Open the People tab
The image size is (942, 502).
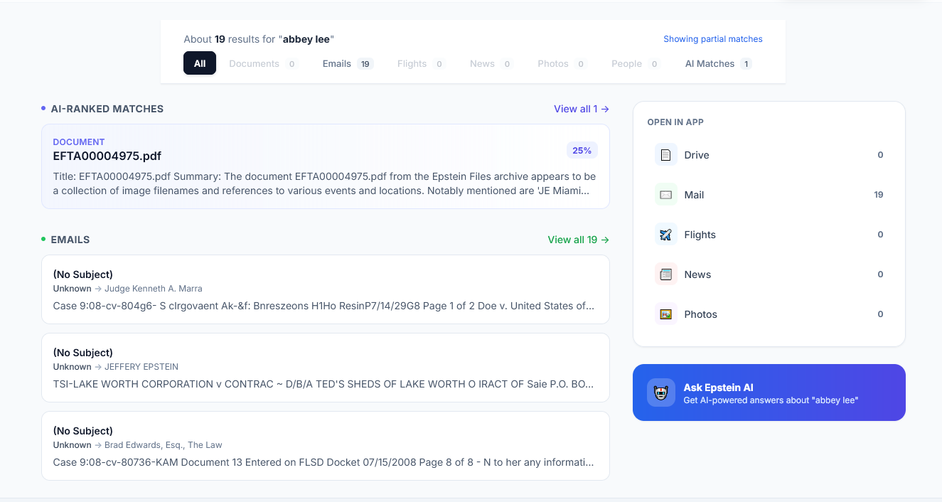point(635,63)
